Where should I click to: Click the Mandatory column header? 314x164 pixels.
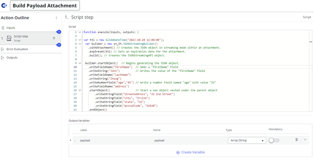(x=276, y=129)
